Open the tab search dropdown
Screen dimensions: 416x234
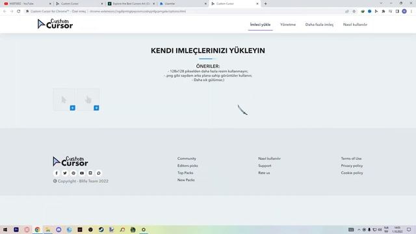coord(381,3)
